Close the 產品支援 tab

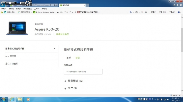coord(84,5)
